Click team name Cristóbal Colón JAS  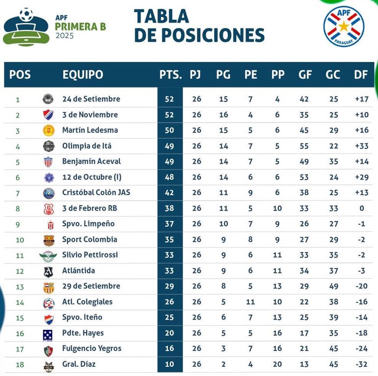pyautogui.click(x=96, y=193)
